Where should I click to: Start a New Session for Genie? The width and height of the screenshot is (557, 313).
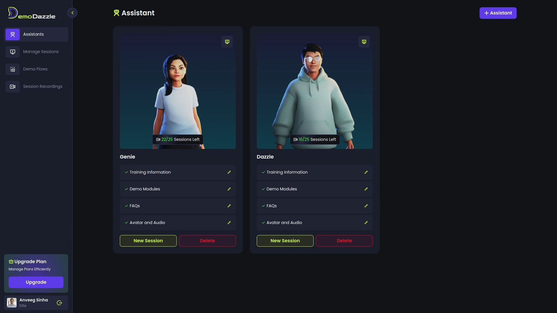pyautogui.click(x=148, y=241)
